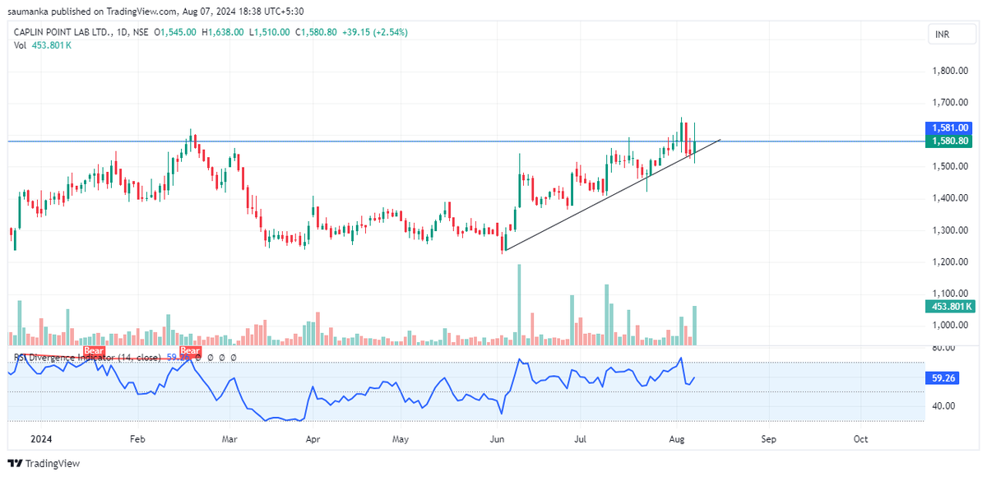Click the 1,100.00 price axis level

949,294
